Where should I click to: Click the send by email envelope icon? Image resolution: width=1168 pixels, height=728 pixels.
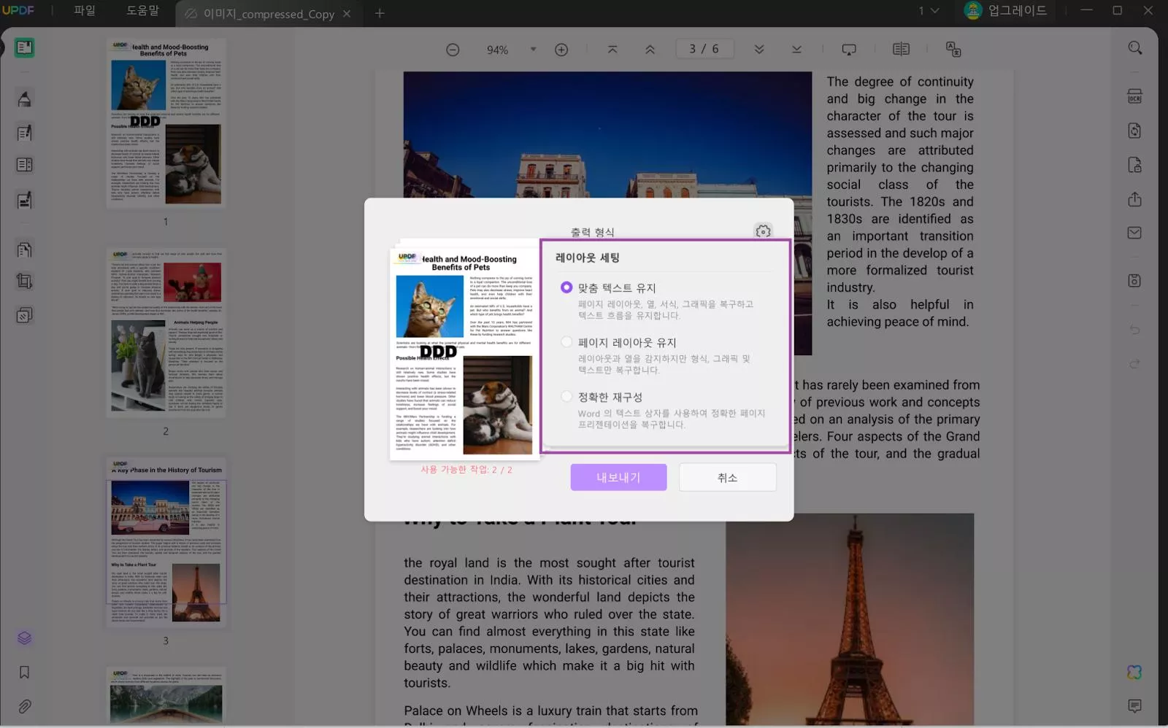(x=1134, y=233)
